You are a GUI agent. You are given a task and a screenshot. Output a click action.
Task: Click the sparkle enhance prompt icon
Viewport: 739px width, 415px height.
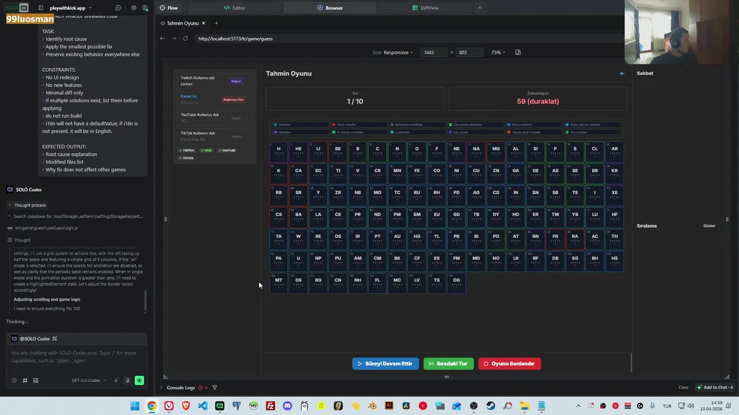[x=117, y=380]
